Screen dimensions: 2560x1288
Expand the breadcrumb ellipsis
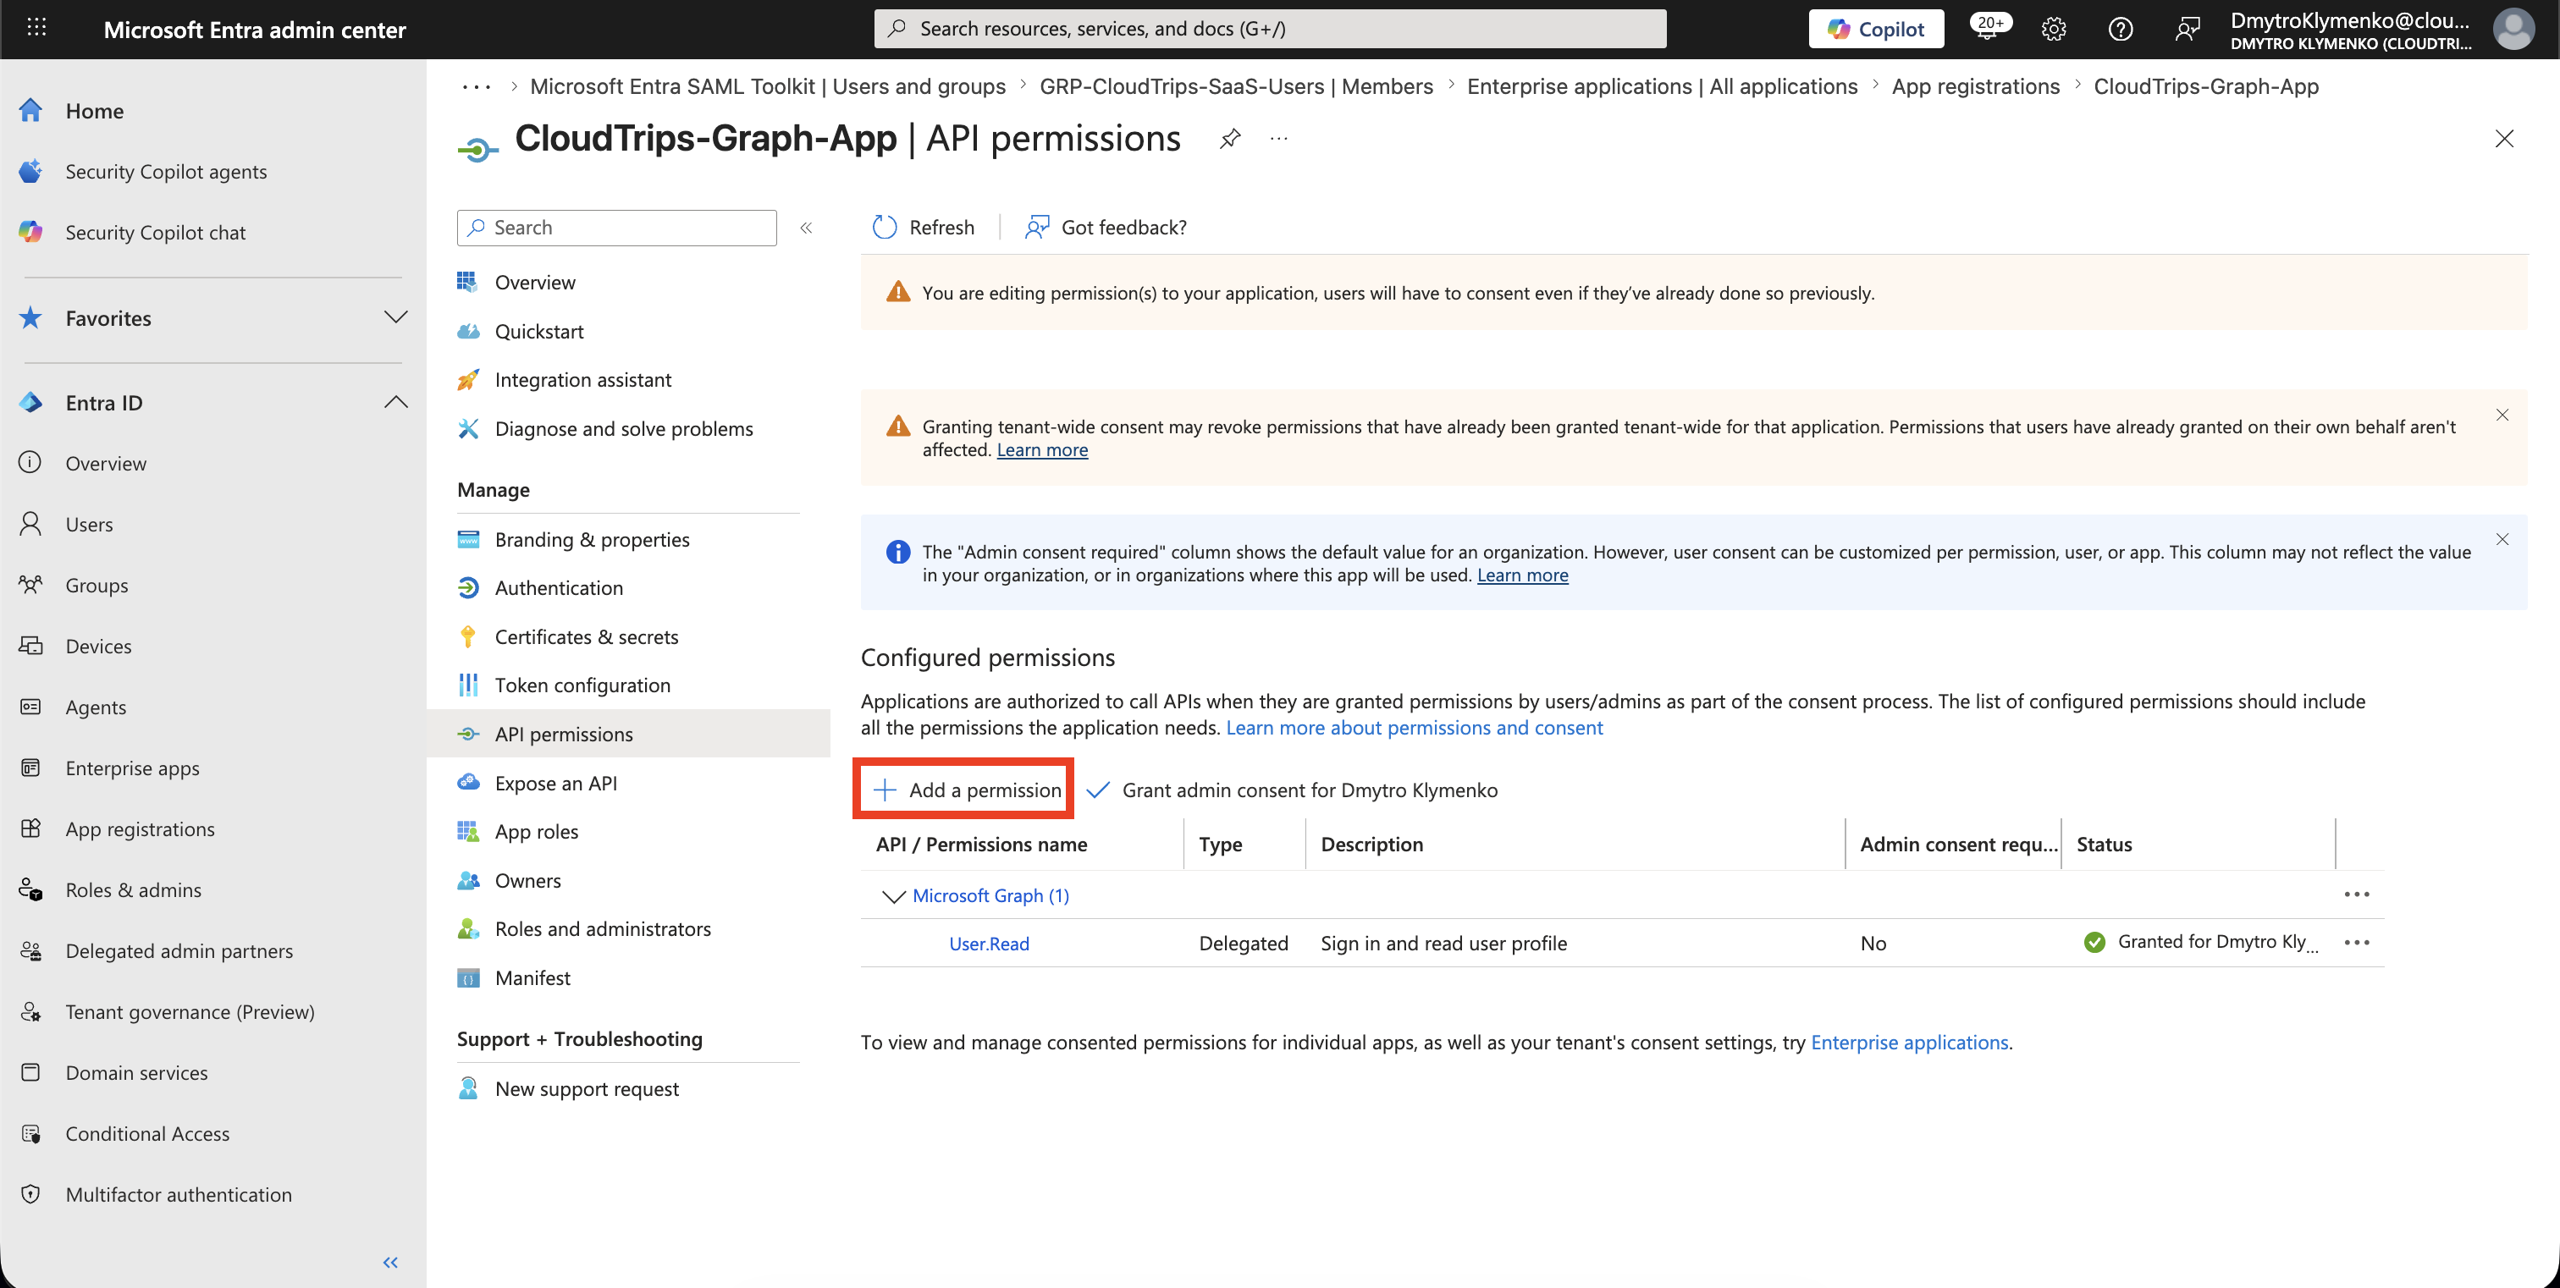tap(476, 86)
